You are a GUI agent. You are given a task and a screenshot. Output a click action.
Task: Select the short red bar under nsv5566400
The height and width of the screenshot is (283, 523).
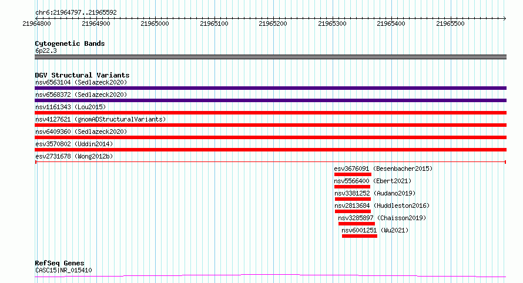click(352, 187)
